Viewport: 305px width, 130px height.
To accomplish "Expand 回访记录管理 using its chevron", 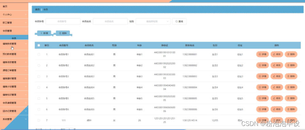I will tap(26, 111).
